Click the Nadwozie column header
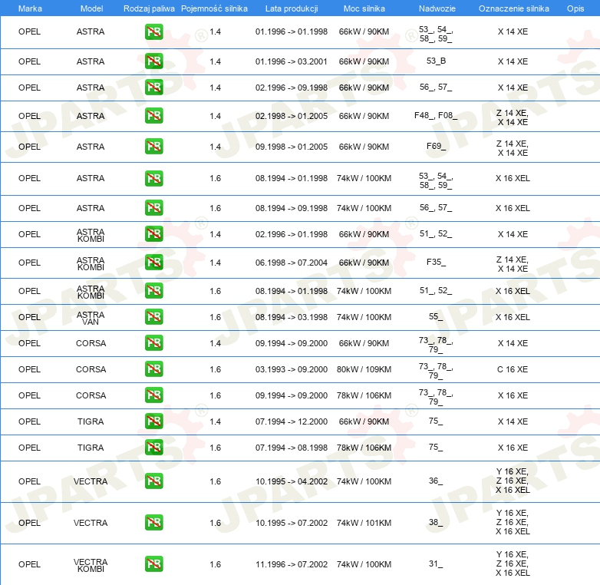The image size is (600, 585). [437, 8]
